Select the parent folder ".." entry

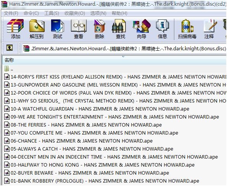click(114, 69)
